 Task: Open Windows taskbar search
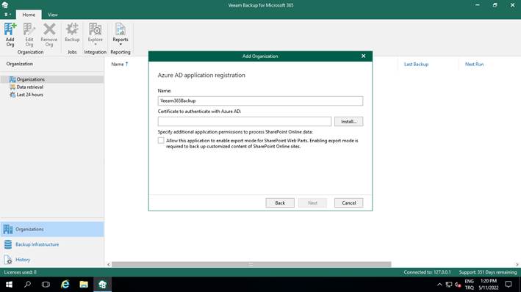(28, 285)
